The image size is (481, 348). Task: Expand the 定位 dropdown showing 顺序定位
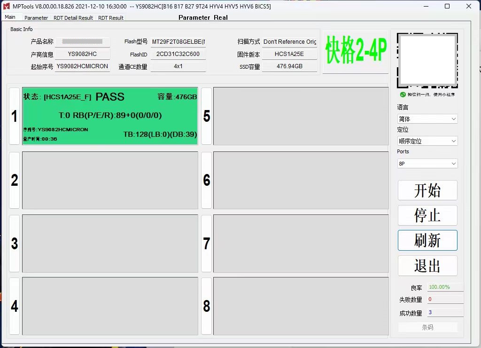(x=427, y=141)
